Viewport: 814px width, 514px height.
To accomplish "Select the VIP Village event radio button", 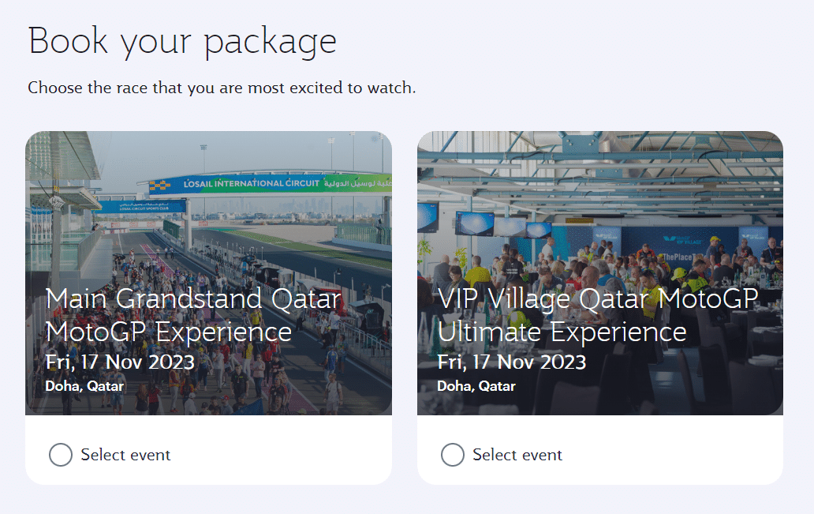I will tap(453, 455).
